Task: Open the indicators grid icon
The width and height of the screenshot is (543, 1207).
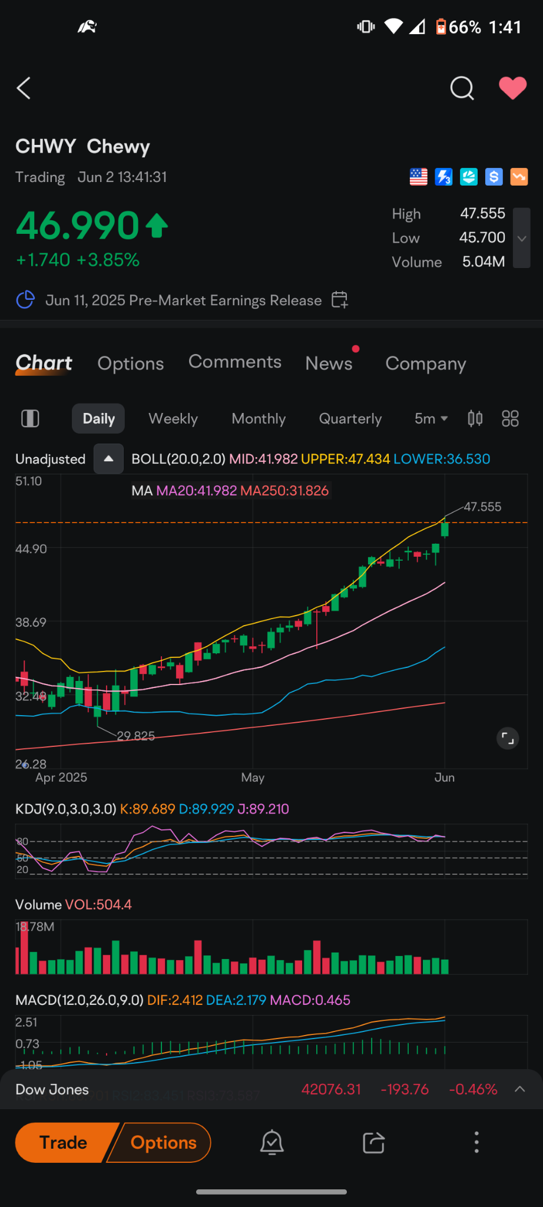Action: pos(510,419)
